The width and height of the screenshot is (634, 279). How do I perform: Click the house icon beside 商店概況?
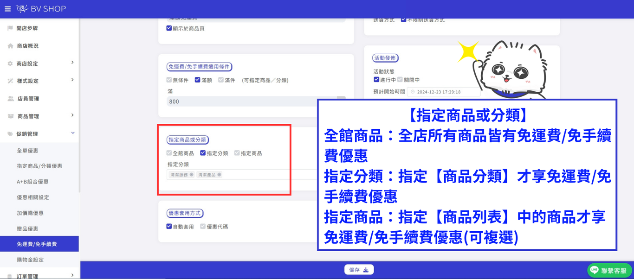coord(10,46)
